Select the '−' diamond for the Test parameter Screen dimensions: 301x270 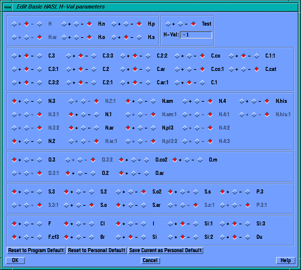(180, 24)
